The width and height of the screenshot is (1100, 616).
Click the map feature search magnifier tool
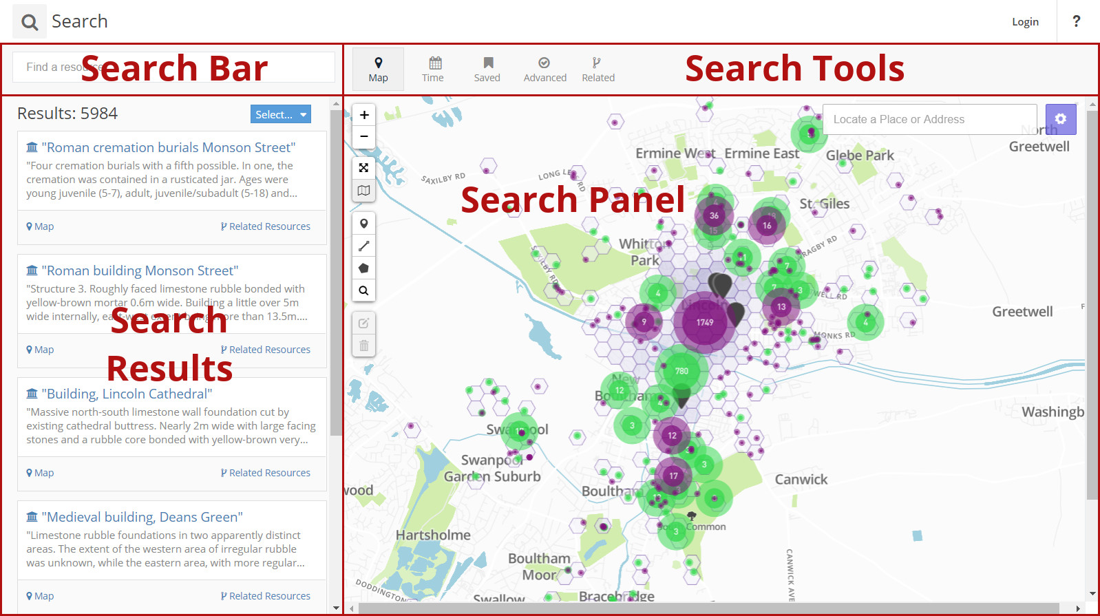point(364,290)
